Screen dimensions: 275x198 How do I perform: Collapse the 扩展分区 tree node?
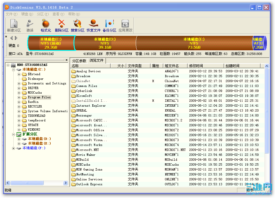pos(13,134)
